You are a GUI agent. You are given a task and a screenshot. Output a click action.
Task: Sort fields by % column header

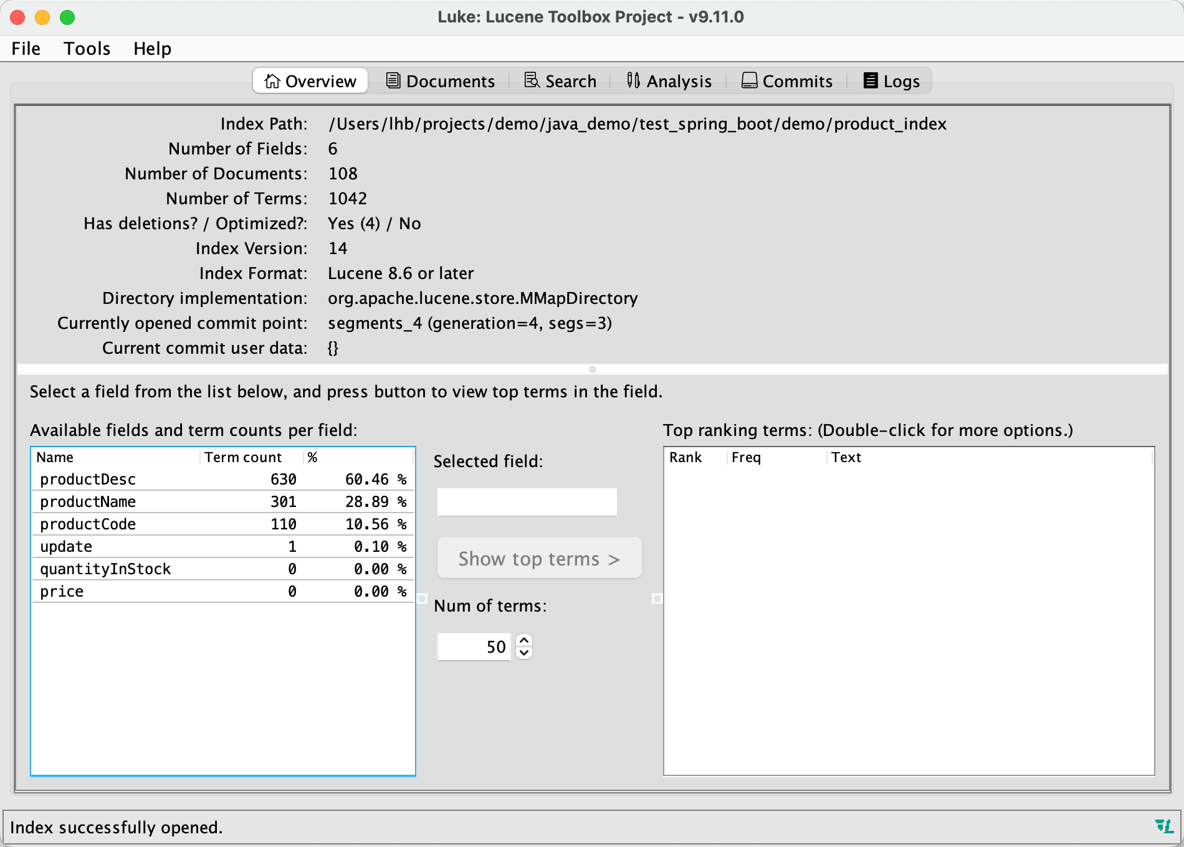coord(359,458)
